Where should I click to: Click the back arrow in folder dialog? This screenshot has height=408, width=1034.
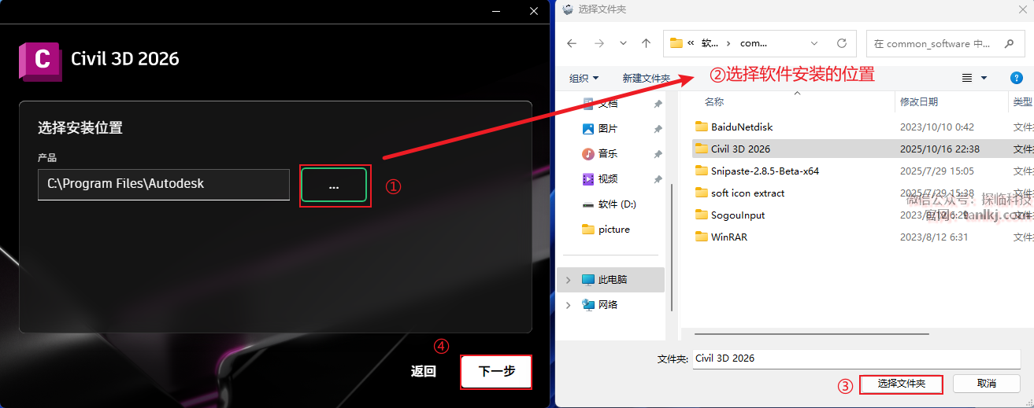tap(572, 43)
